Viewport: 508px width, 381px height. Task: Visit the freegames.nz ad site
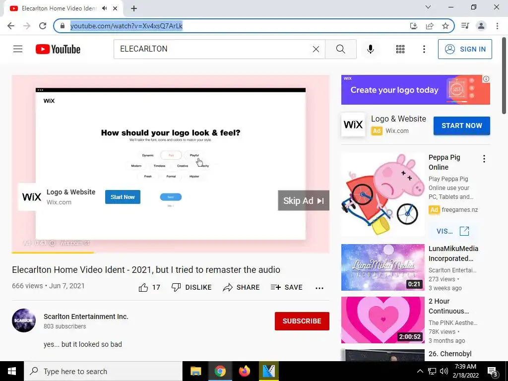[452, 231]
